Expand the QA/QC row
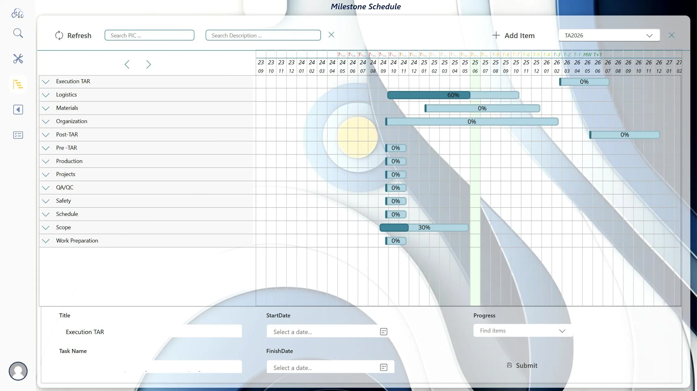 point(46,188)
